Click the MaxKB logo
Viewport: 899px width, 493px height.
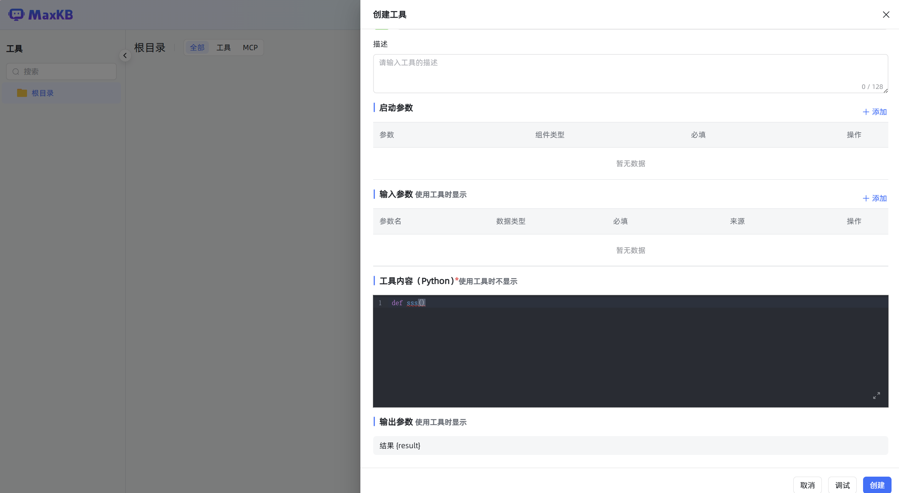point(41,15)
